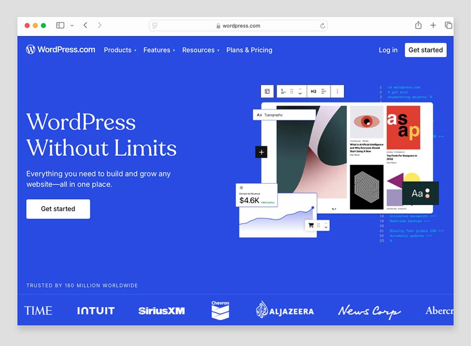Show the tab overview icon
This screenshot has width=471, height=346.
(x=448, y=26)
